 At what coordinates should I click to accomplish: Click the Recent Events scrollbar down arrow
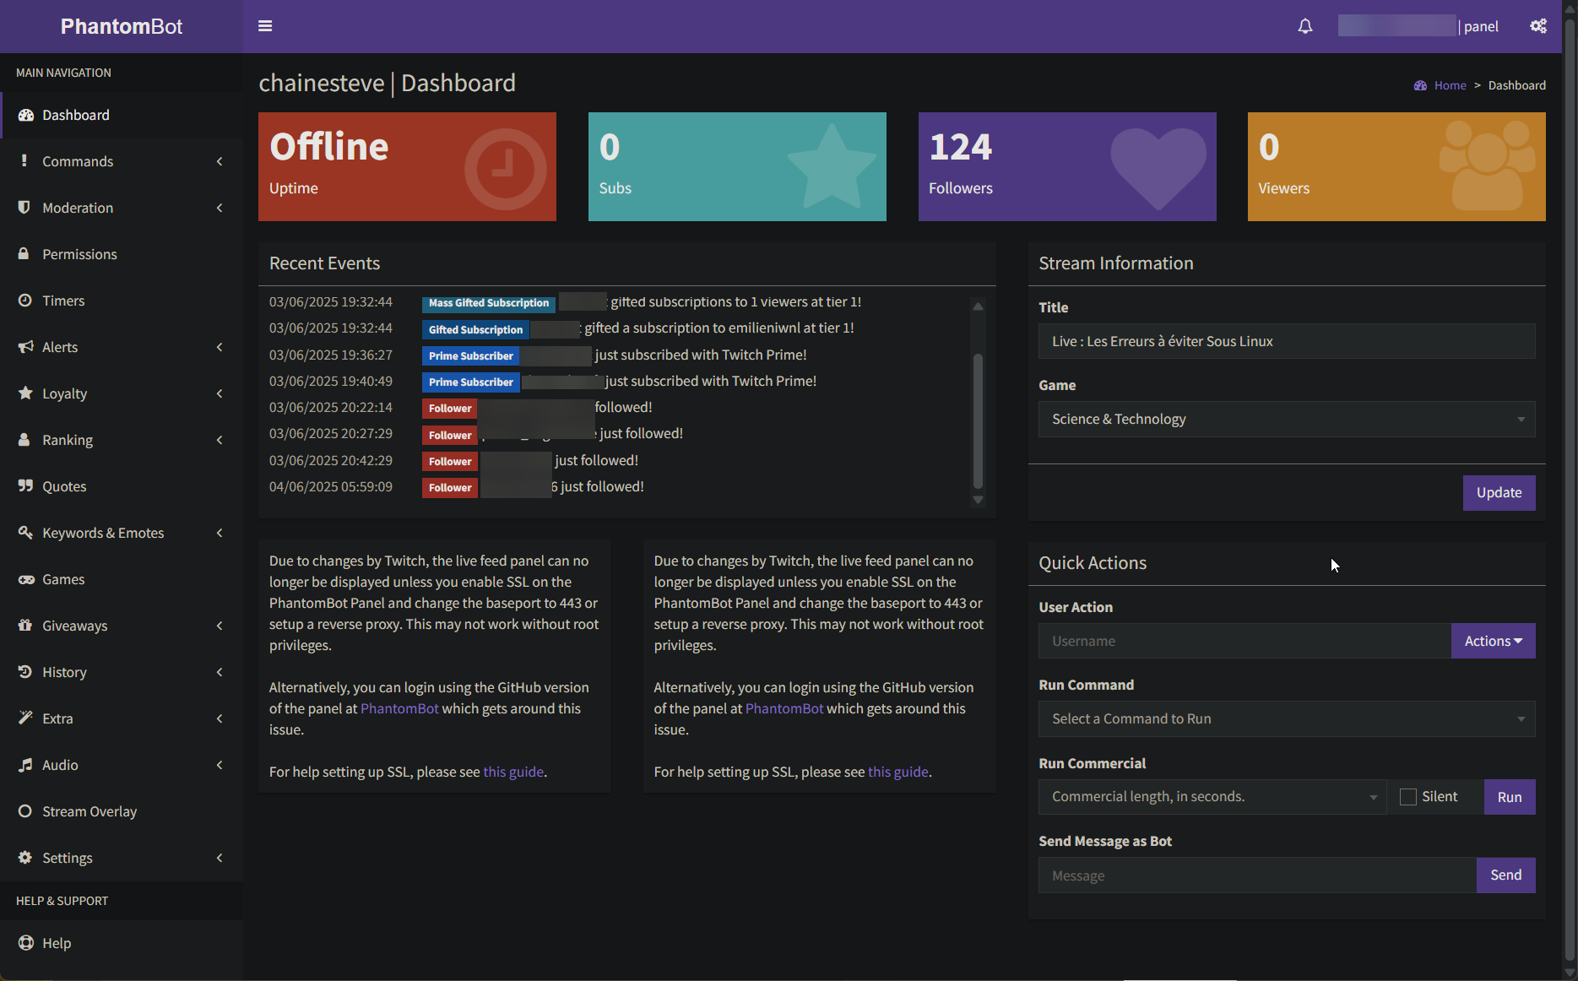[x=978, y=500]
